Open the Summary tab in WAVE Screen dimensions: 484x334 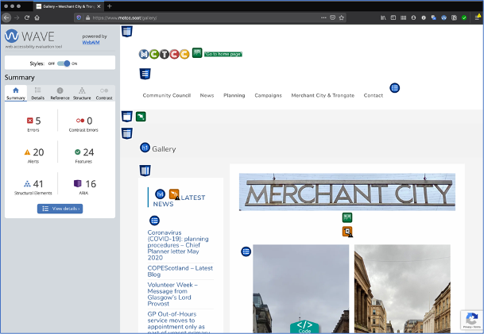click(x=16, y=94)
